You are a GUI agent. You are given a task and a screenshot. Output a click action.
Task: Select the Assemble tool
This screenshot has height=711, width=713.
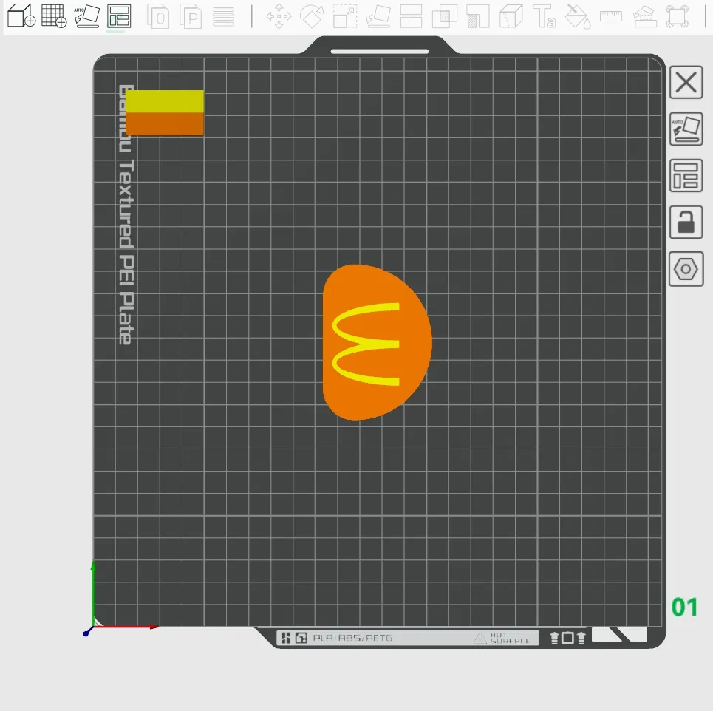(644, 16)
